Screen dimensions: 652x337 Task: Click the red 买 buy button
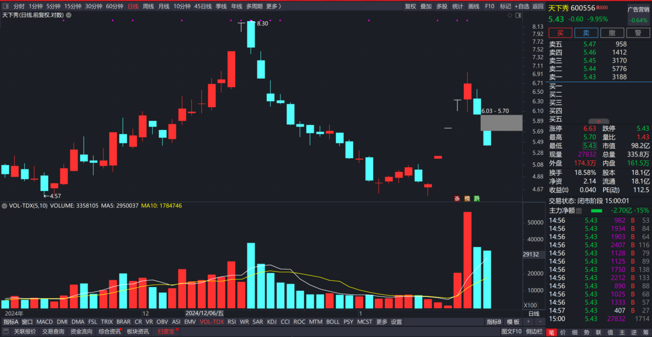pyautogui.click(x=560, y=33)
